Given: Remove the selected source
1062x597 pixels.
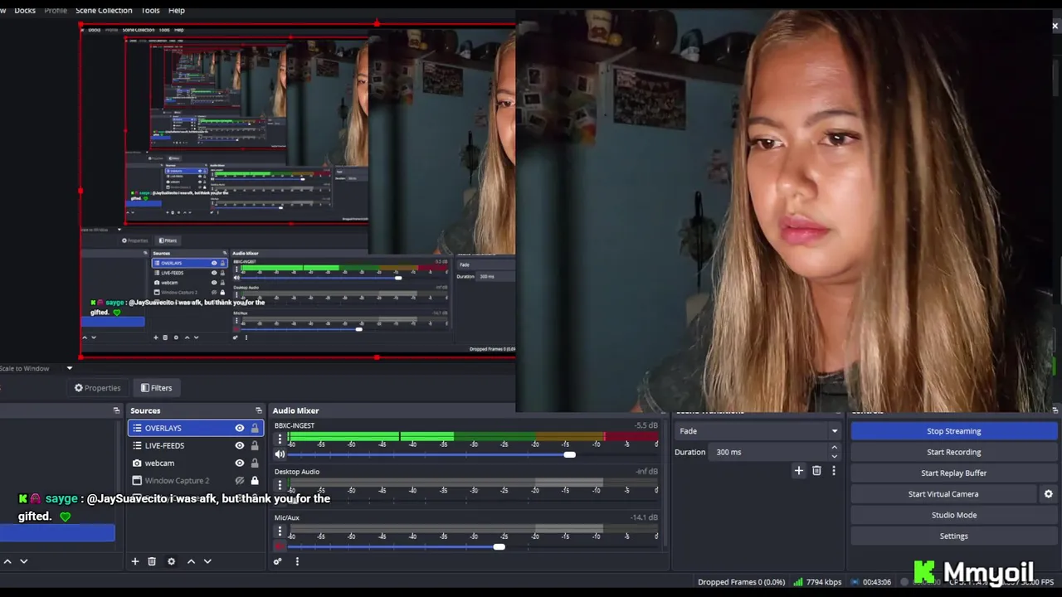Looking at the screenshot, I should 152,561.
